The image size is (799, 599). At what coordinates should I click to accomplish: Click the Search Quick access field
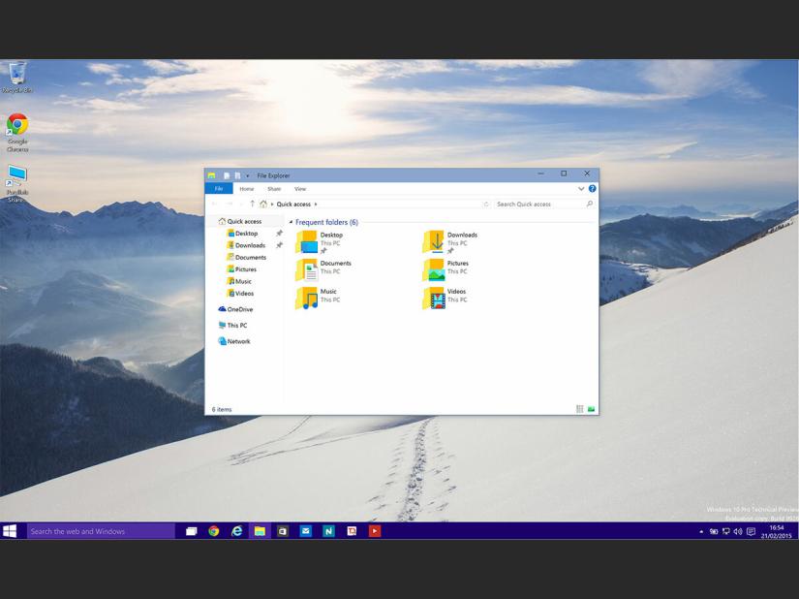pyautogui.click(x=538, y=205)
